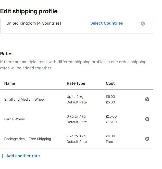The width and height of the screenshot is (162, 169).
Task: Click the Edit shipping profile heading
Action: tap(29, 11)
